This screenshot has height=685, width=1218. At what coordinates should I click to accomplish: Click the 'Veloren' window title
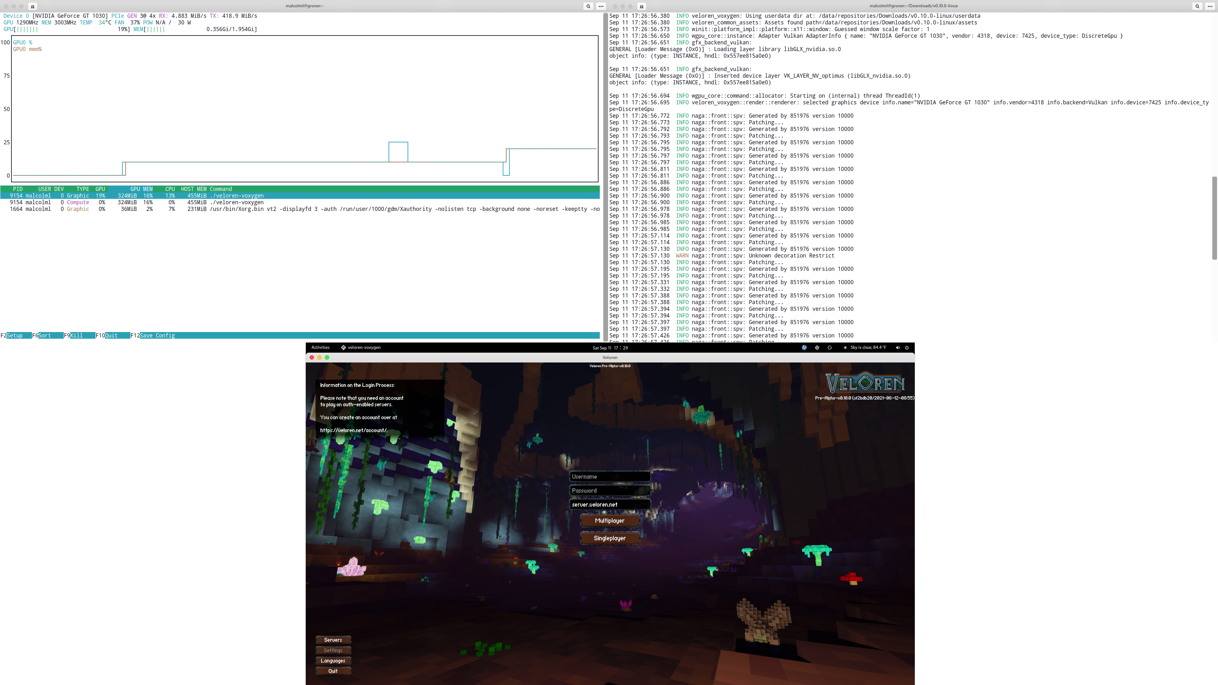[610, 357]
